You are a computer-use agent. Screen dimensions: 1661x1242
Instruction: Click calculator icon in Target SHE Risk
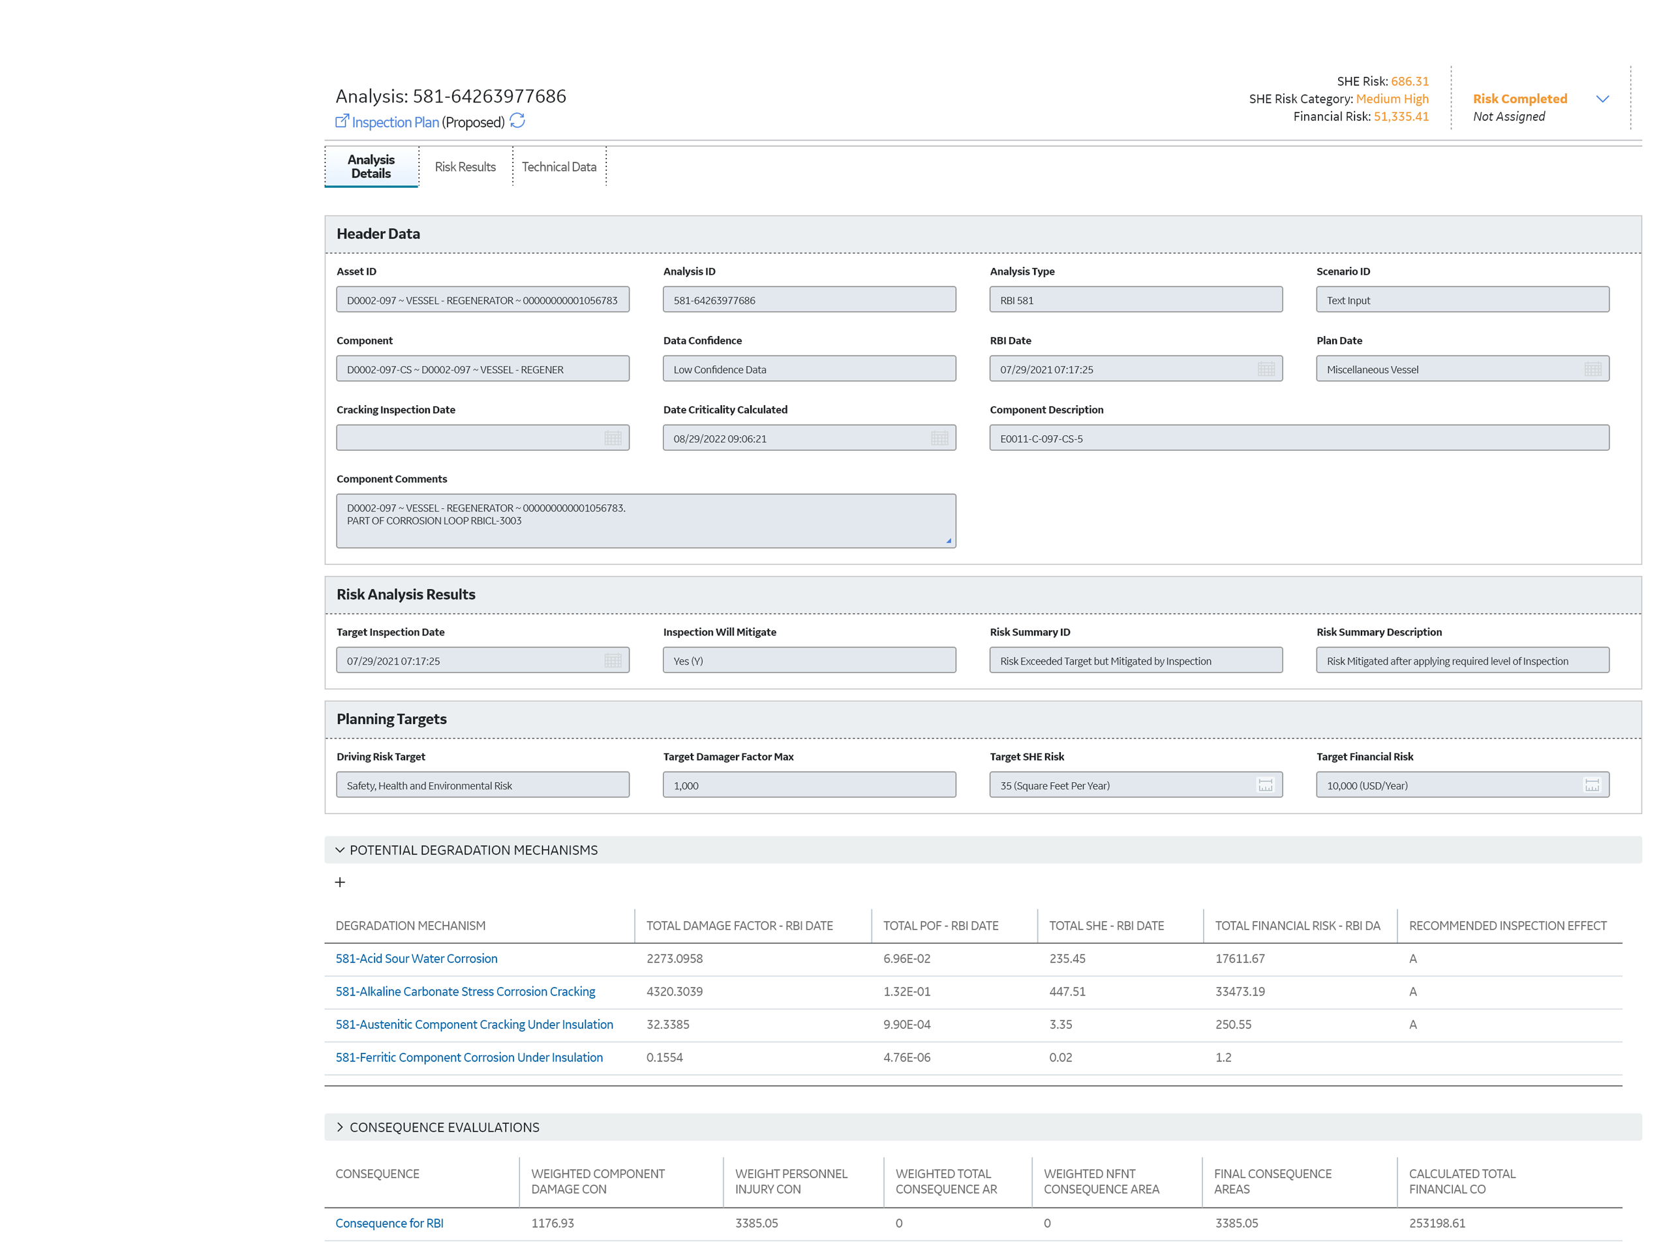[1265, 785]
